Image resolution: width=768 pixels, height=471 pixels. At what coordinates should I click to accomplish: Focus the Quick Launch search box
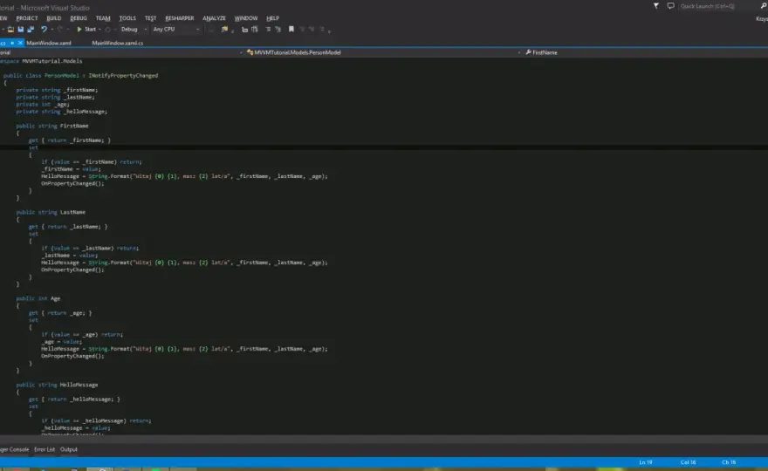pyautogui.click(x=717, y=6)
